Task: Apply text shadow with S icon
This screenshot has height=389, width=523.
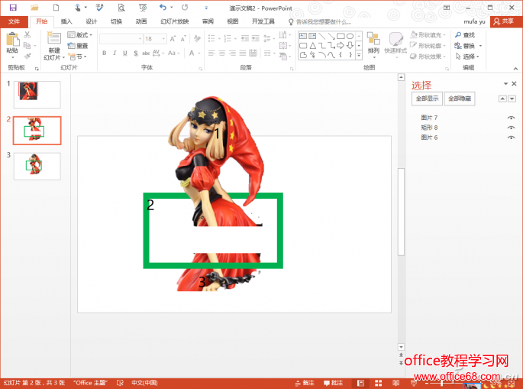Action: click(135, 53)
